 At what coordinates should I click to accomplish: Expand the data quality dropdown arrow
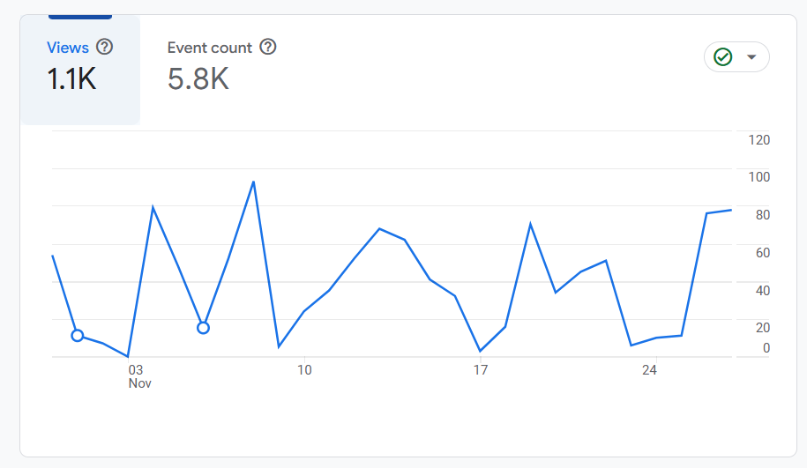751,57
